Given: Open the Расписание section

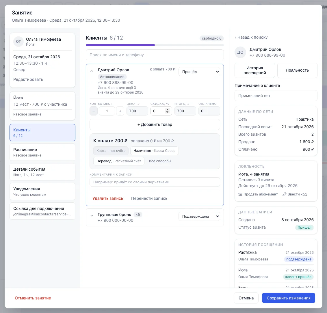Looking at the screenshot, I should click(x=42, y=152).
